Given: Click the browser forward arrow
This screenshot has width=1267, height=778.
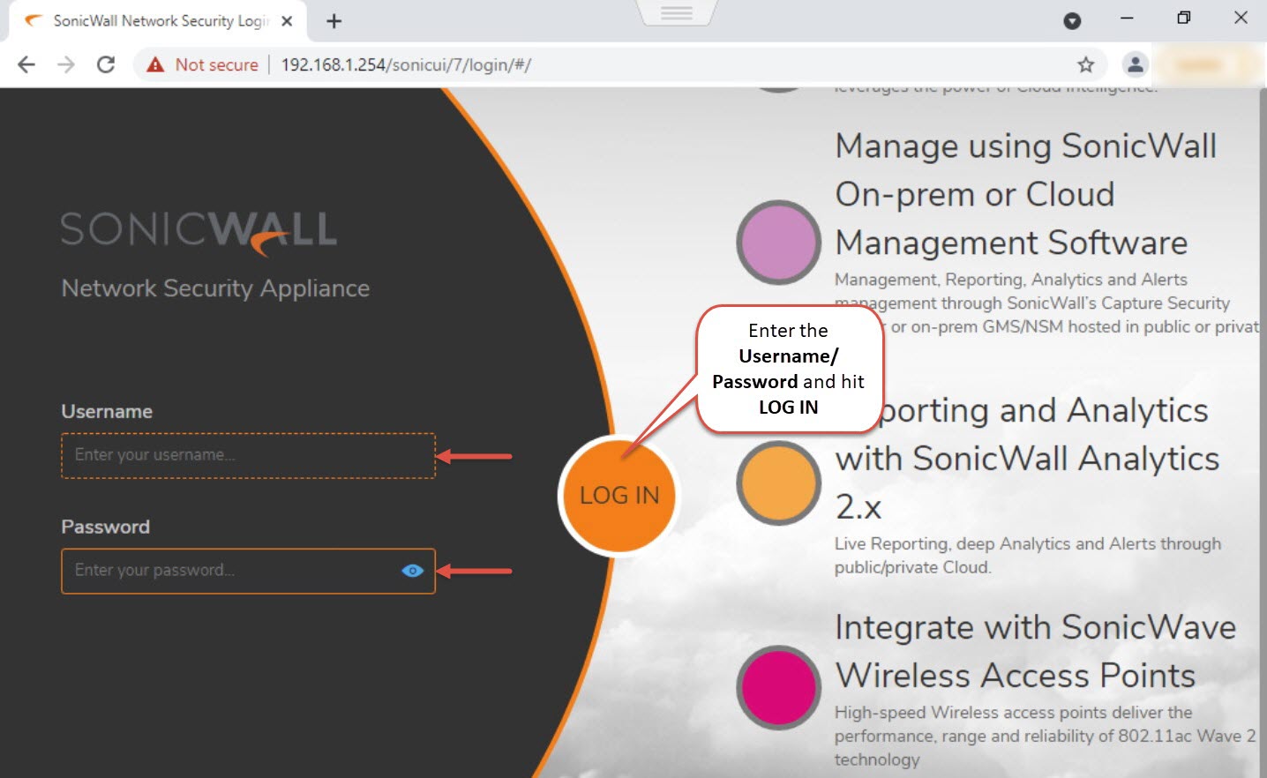Looking at the screenshot, I should [x=66, y=64].
